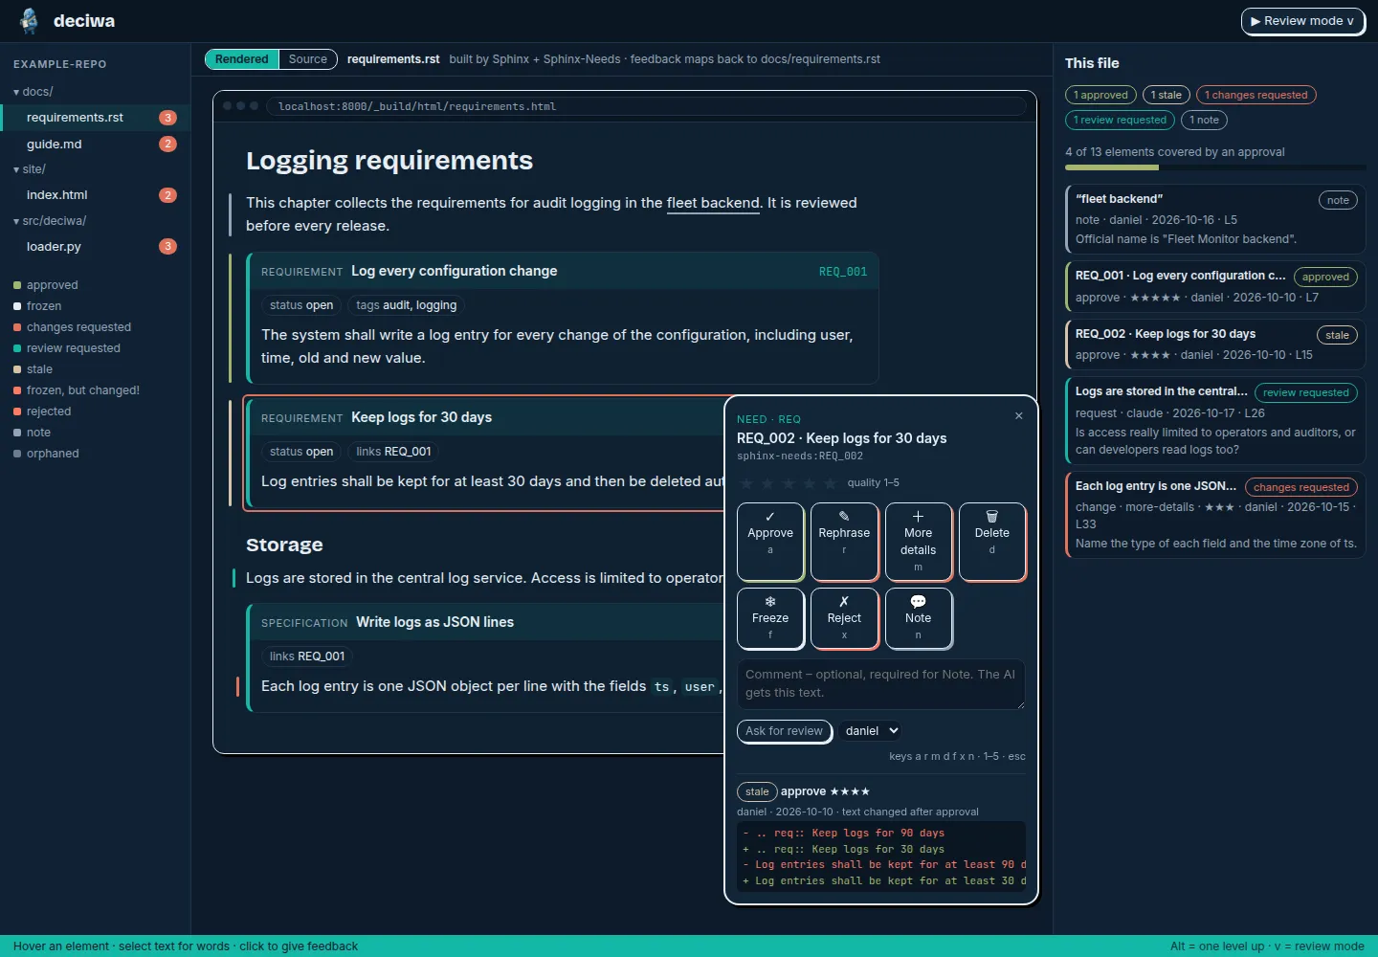Toggle Review mode button
This screenshot has height=957, width=1378.
coord(1303,21)
